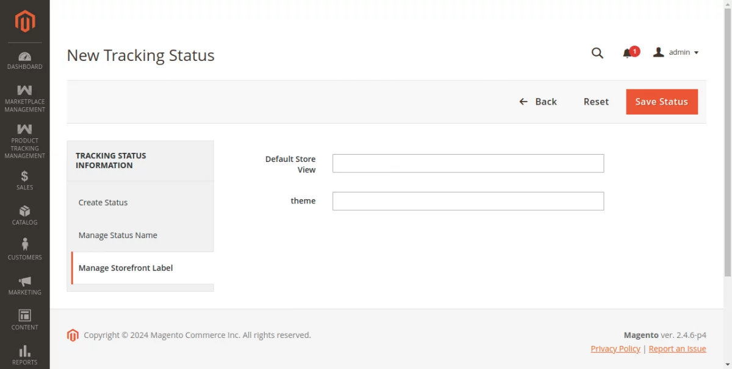The width and height of the screenshot is (732, 369).
Task: Click the Back button
Action: coord(539,102)
